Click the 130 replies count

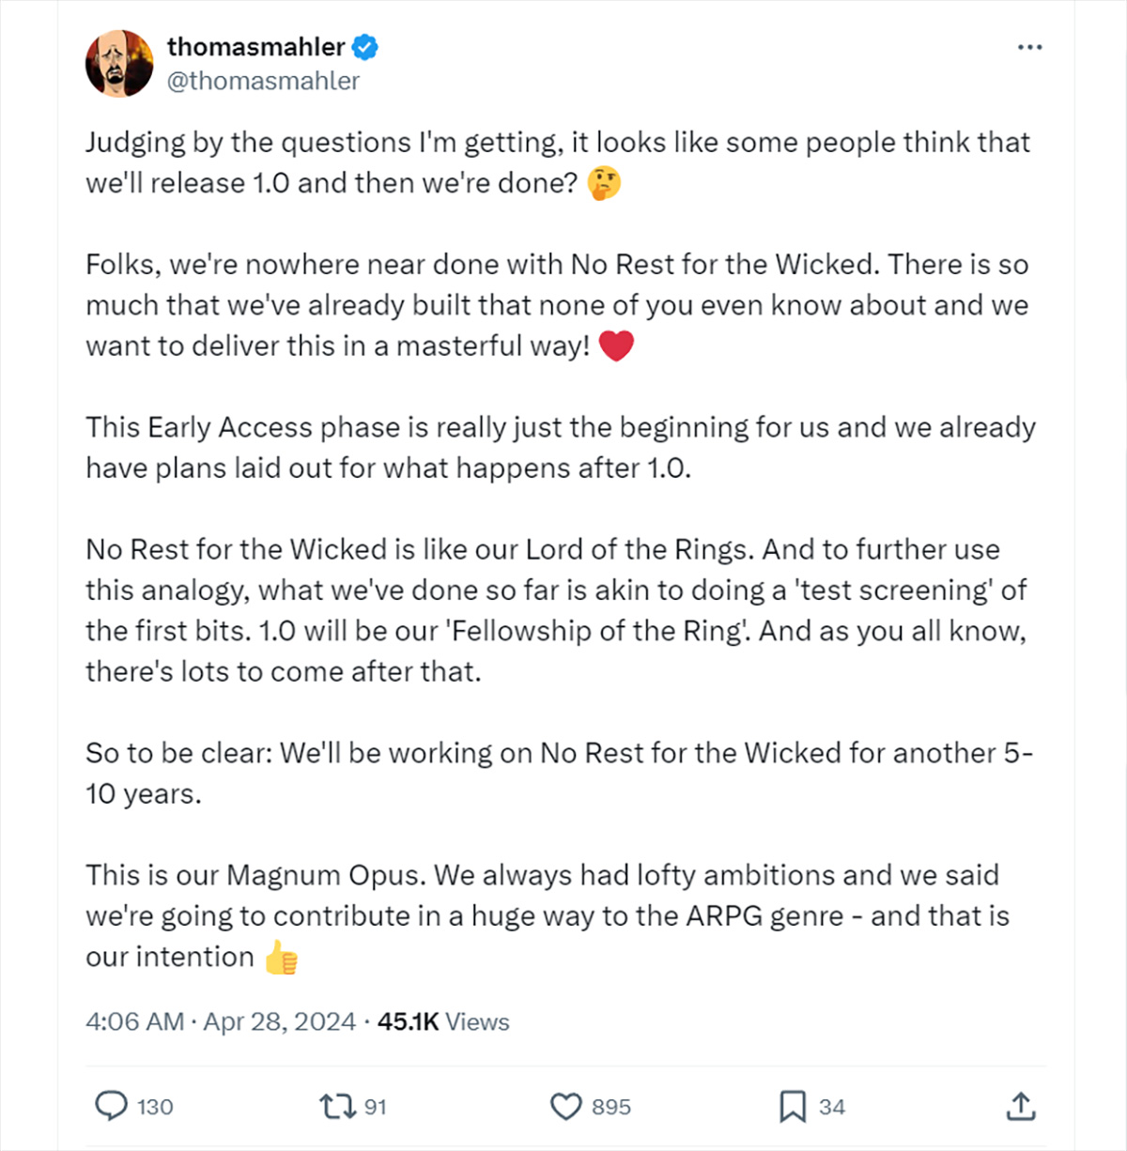[155, 1107]
